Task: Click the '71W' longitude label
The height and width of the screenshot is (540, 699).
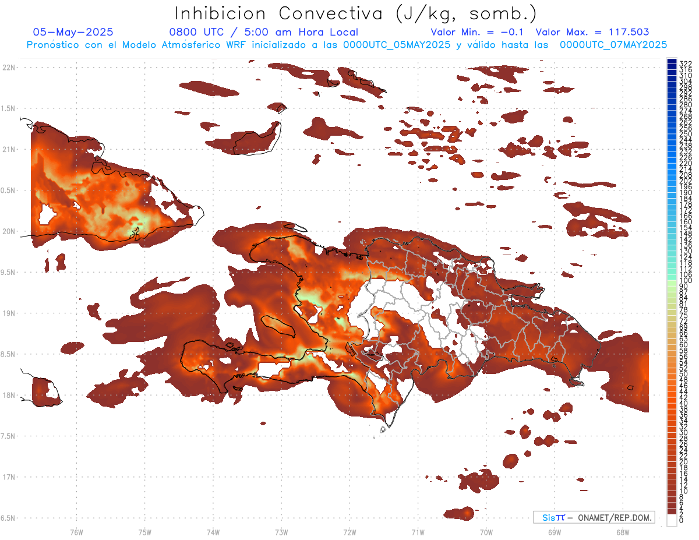Action: (418, 532)
